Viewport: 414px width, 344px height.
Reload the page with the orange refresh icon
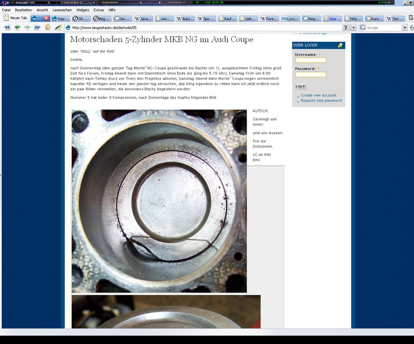48,27
